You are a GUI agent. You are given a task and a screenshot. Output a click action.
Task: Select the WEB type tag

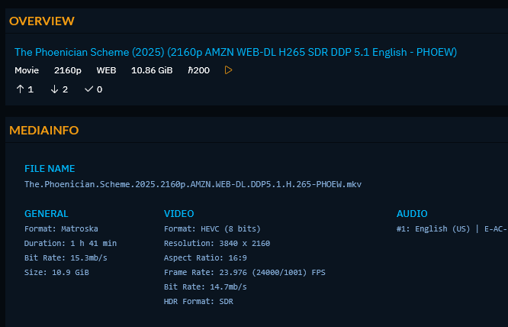tap(106, 70)
